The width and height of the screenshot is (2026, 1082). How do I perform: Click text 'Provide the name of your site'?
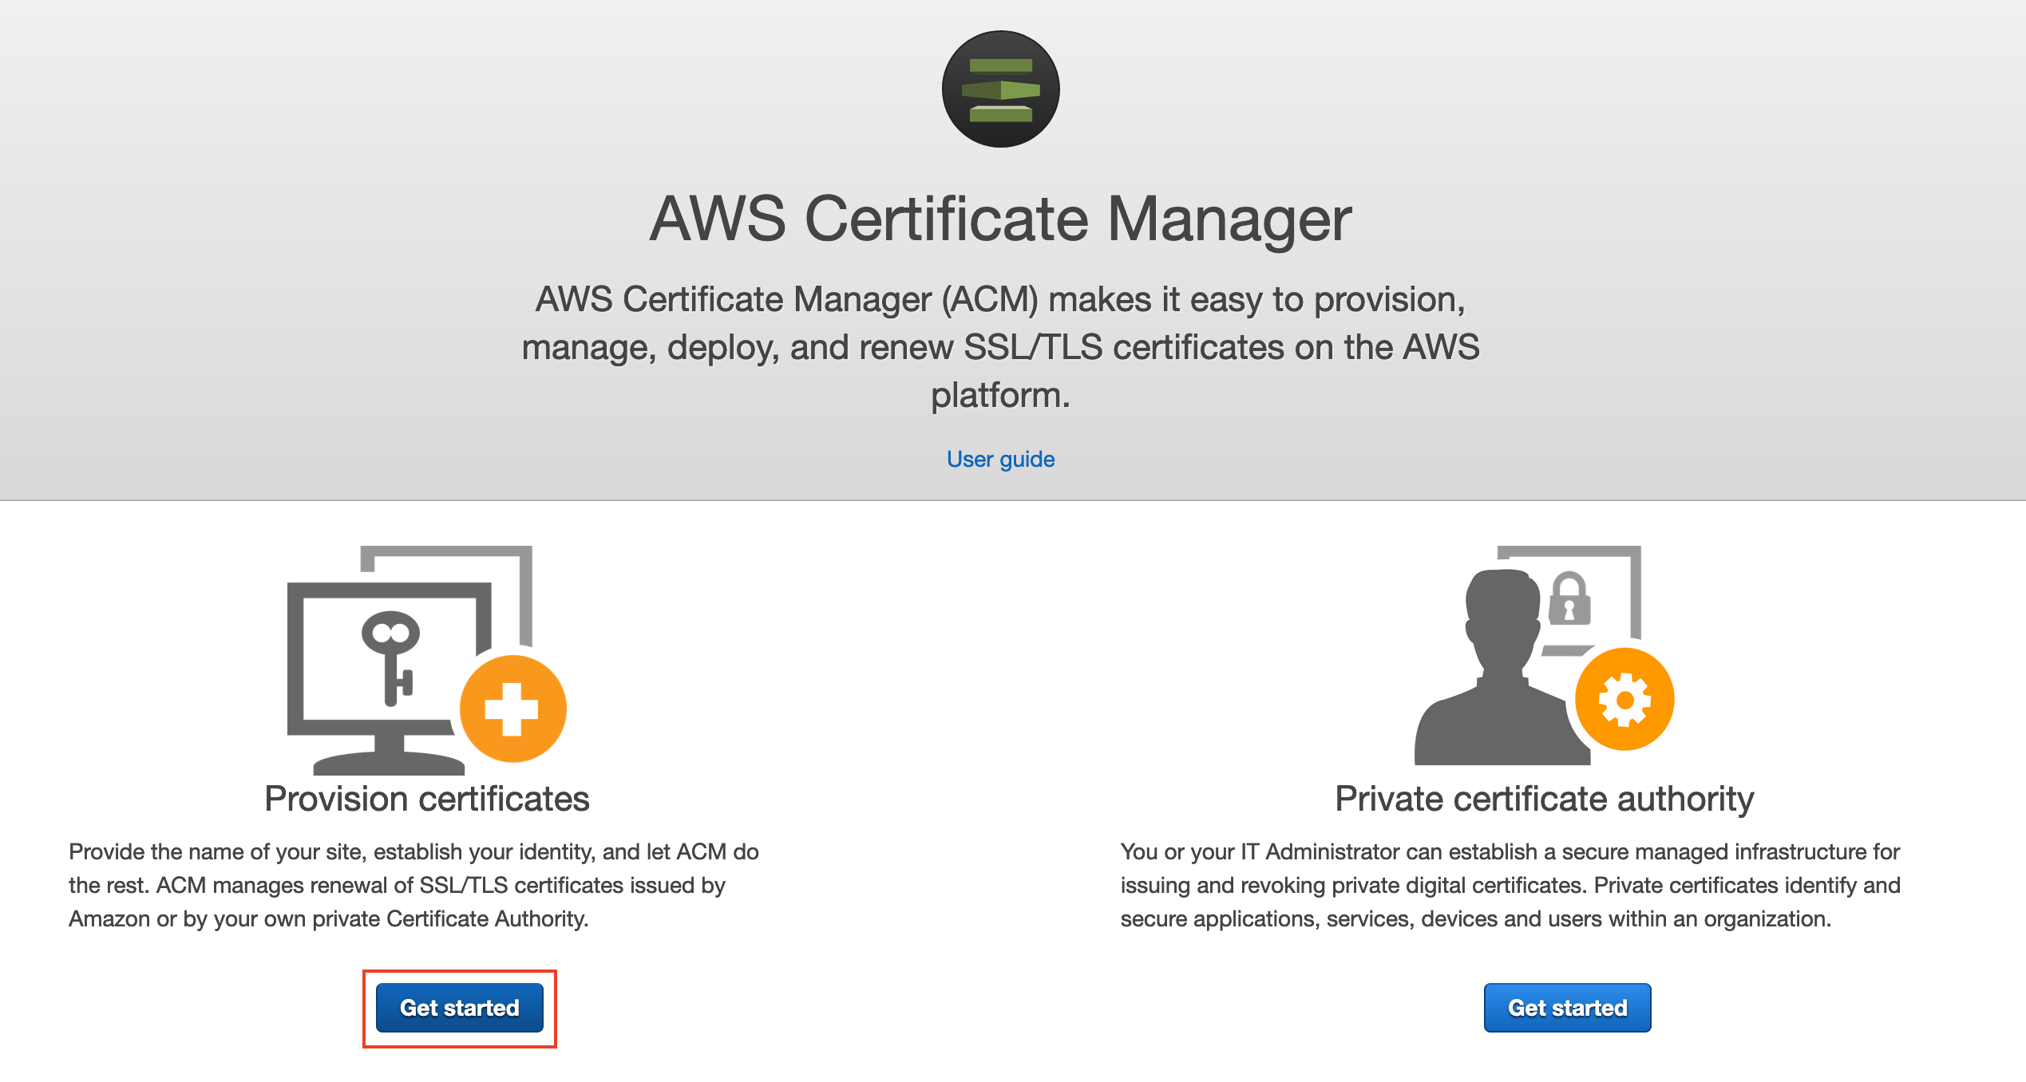pos(217,851)
